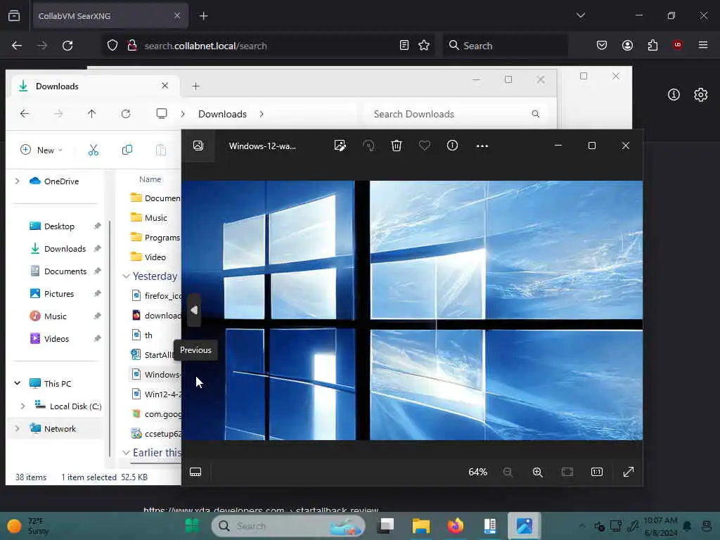720x540 pixels.
Task: Collapse the Yesterday file group
Action: [126, 276]
